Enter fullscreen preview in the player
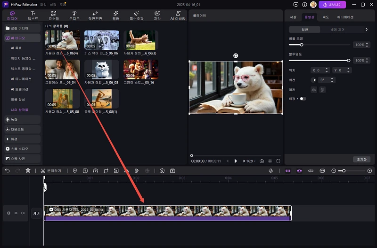The width and height of the screenshot is (377, 248). point(278,161)
